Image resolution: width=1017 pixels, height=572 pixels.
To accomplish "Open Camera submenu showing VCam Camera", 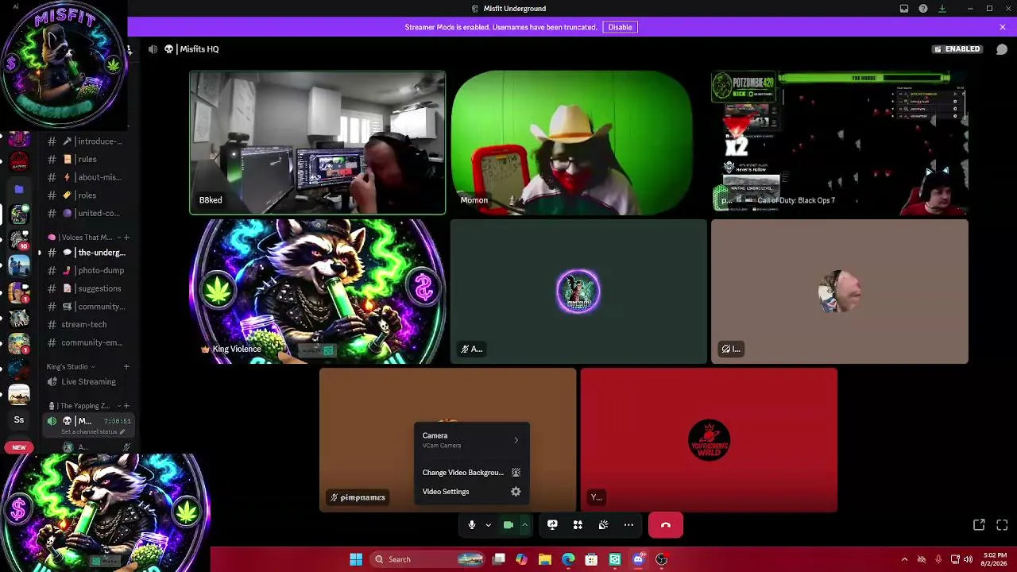I will coord(471,440).
